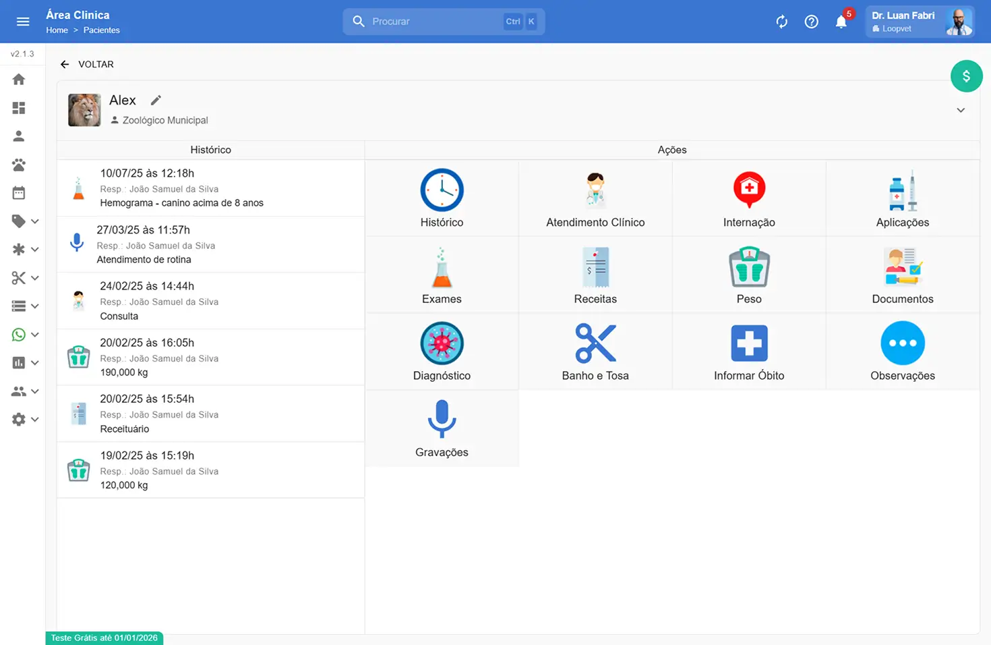
Task: Open the Atendimento Clínico action
Action: (595, 199)
